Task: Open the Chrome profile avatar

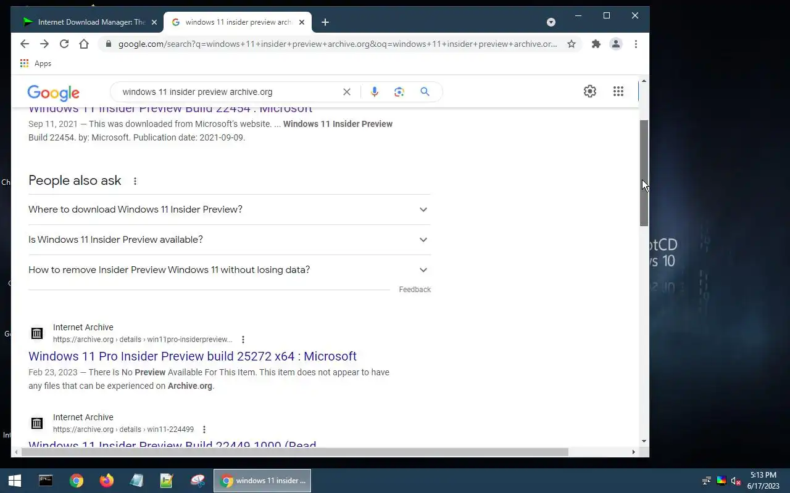Action: tap(616, 44)
